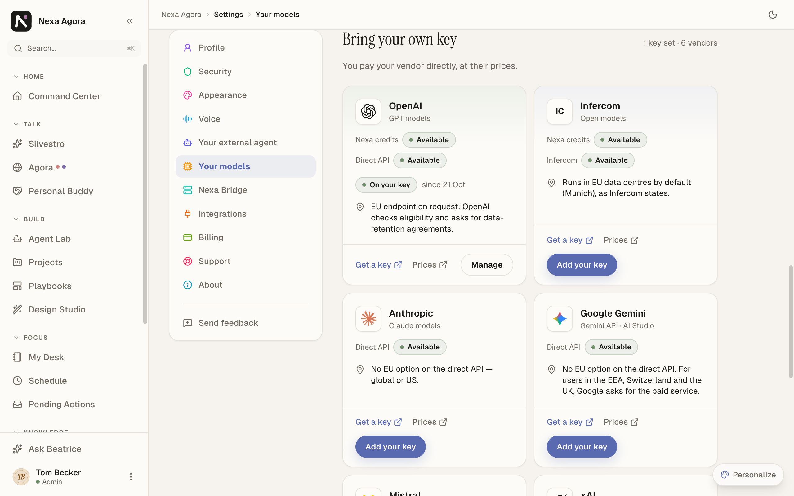Open Silvestro chat
This screenshot has width=794, height=496.
74,144
